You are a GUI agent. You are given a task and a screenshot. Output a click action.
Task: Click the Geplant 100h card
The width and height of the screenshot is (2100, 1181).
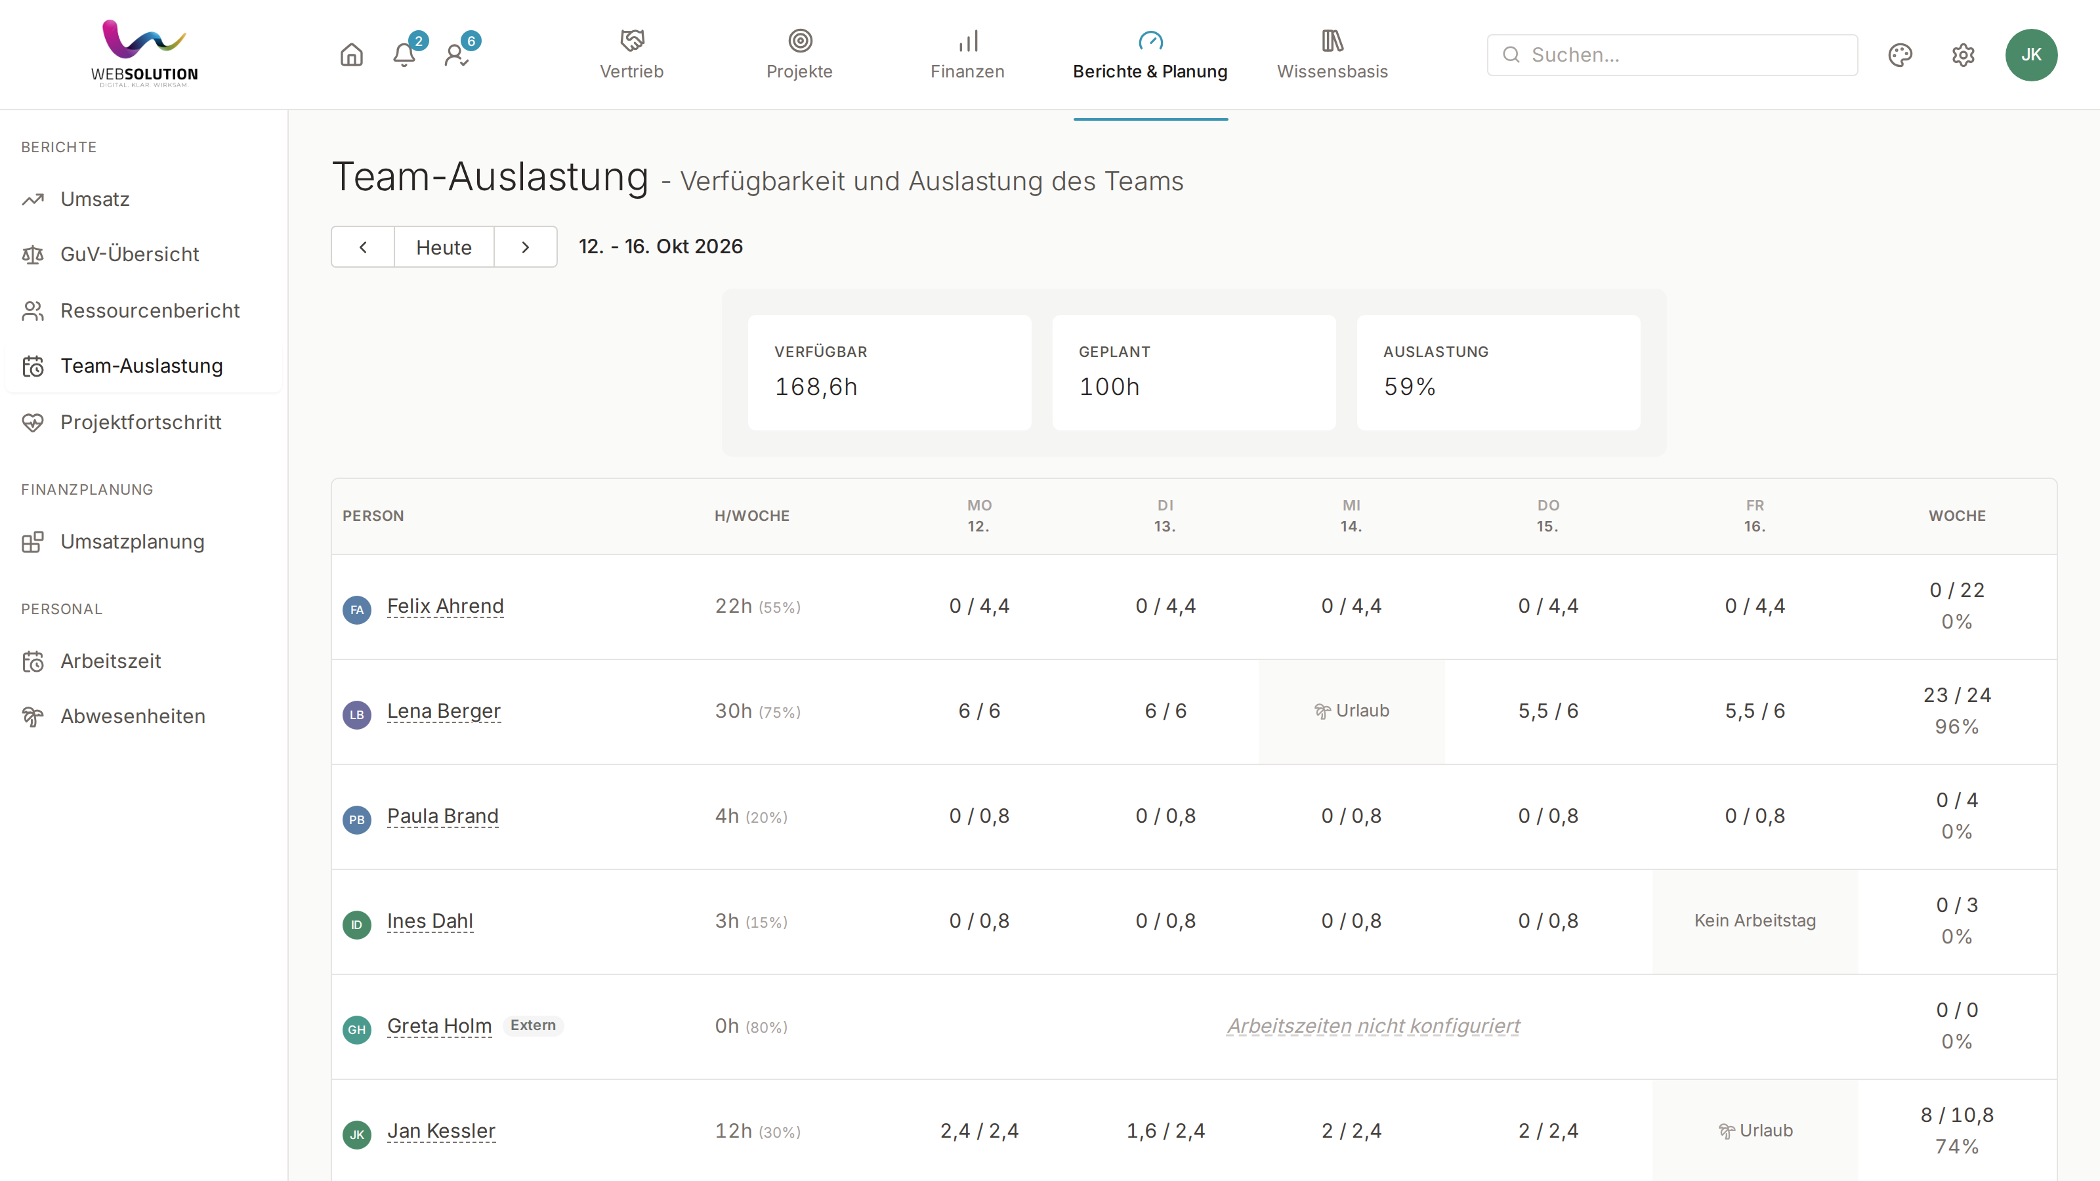[x=1194, y=373]
